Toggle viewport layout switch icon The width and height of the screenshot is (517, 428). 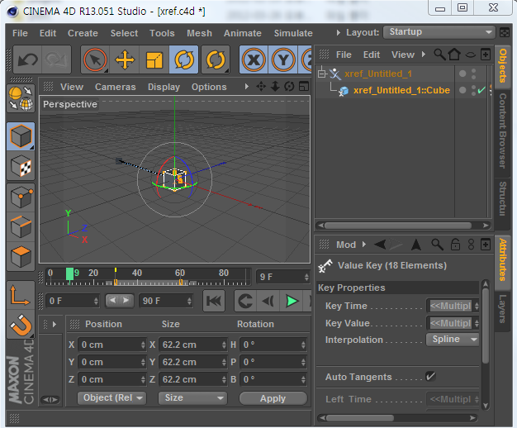304,87
